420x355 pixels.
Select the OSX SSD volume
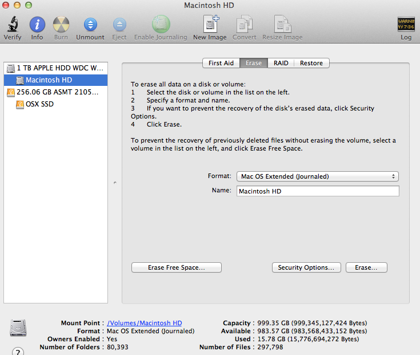pos(56,104)
